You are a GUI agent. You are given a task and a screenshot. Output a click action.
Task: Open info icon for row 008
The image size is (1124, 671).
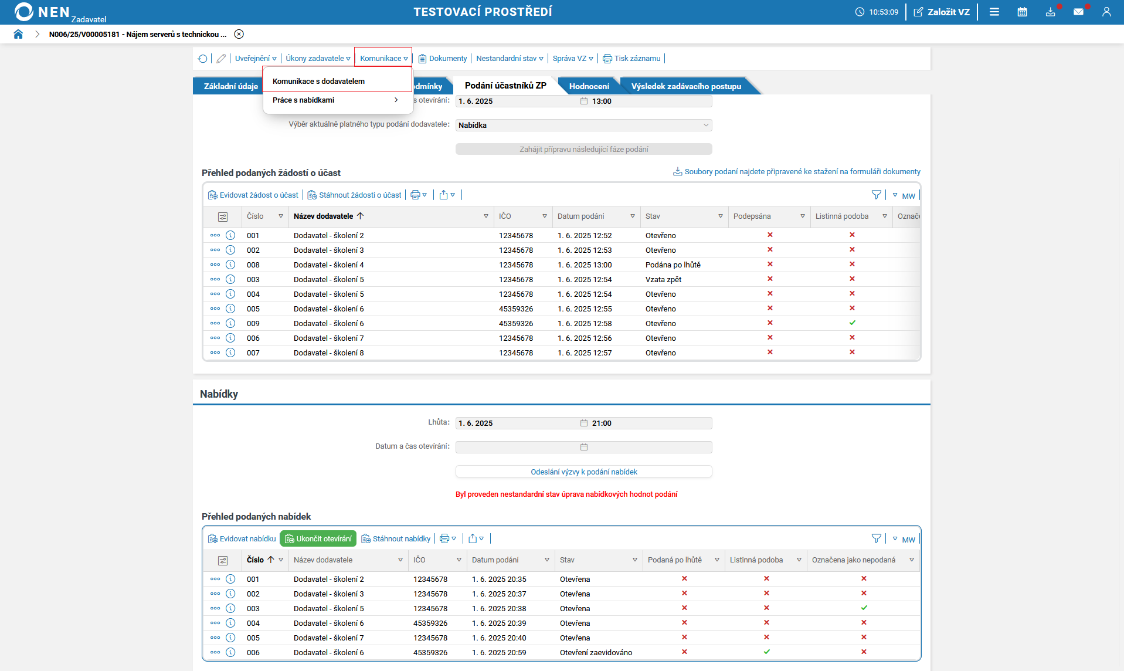[x=230, y=265]
